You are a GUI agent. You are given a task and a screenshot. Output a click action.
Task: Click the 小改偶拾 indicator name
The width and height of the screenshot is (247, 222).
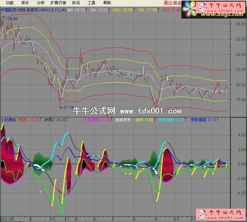8,120
